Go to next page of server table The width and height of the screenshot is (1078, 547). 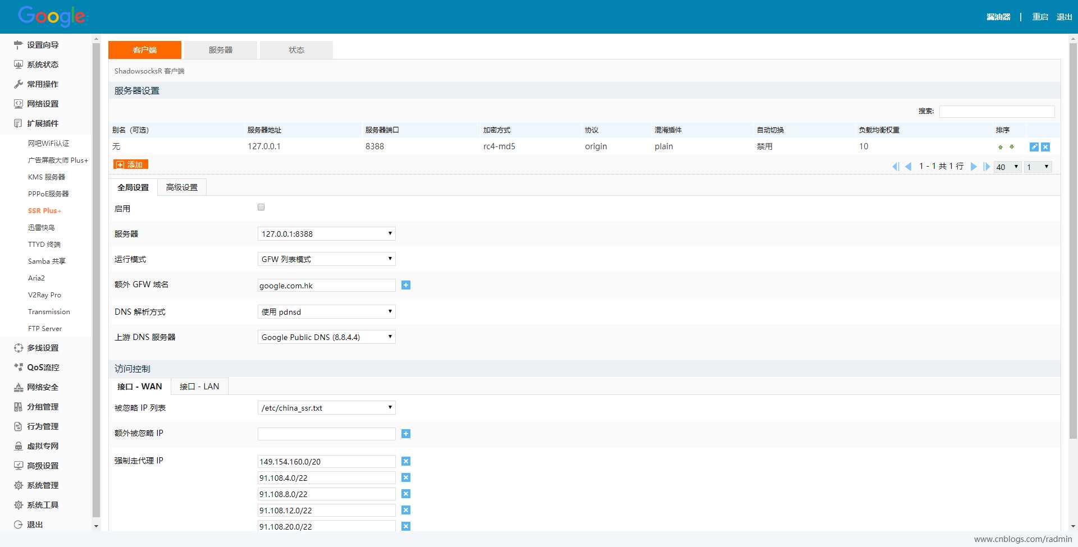click(974, 167)
